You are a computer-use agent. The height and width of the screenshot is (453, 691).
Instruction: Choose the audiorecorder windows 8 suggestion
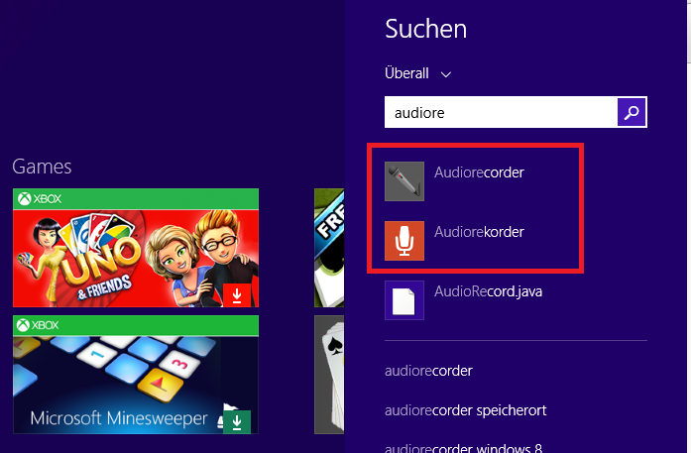coord(463,448)
